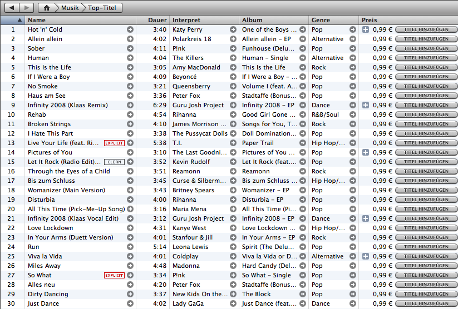Open arrow link next to One of the Boys album
The image size is (458, 309).
point(303,29)
